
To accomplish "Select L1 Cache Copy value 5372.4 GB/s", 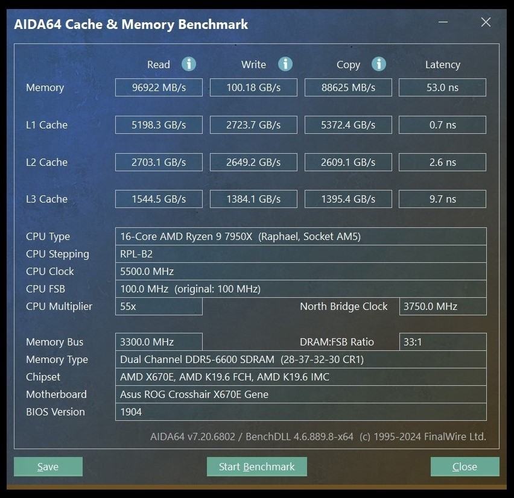I will tap(348, 125).
